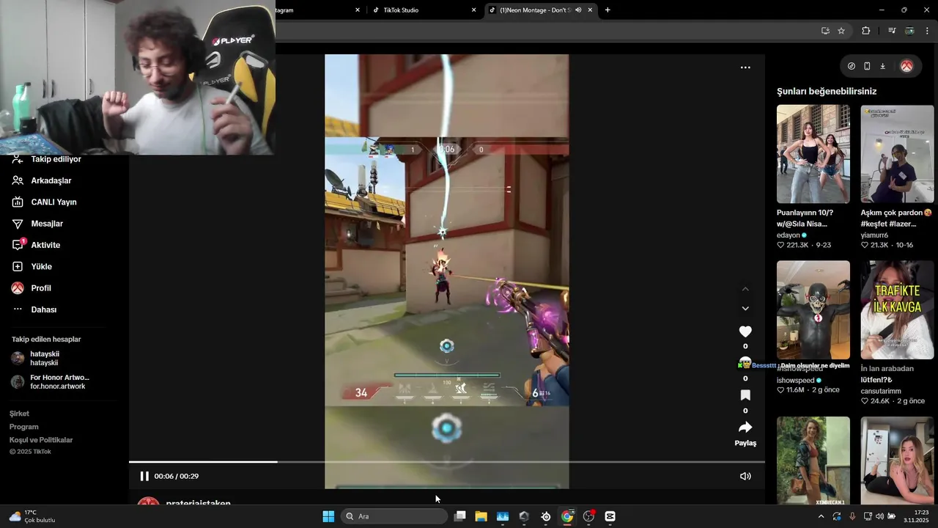Go to previous video with up chevron
938x528 pixels.
coord(745,289)
